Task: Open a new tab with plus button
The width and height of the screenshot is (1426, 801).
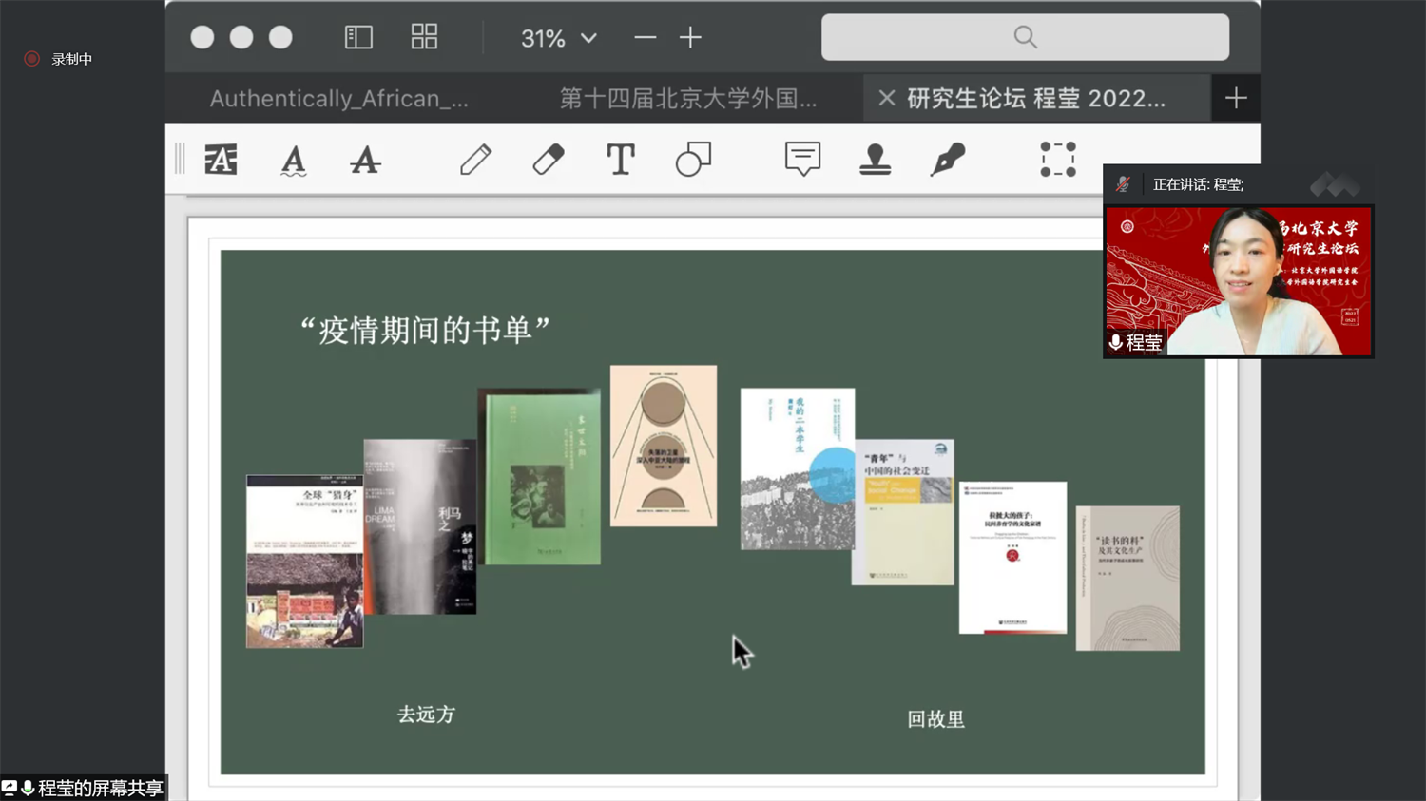Action: pos(1235,99)
